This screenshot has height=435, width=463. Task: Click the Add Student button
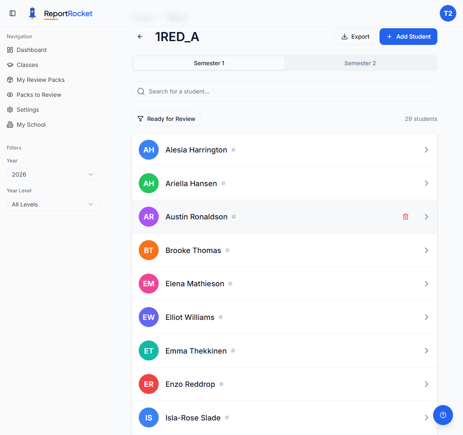tap(408, 37)
